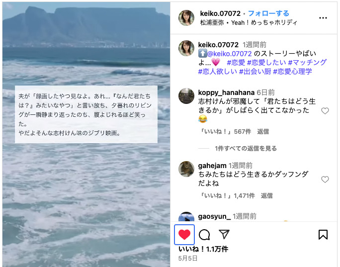Image resolution: width=340 pixels, height=267 pixels.
Task: View likes list いいね！1.1万件
Action: pyautogui.click(x=203, y=249)
